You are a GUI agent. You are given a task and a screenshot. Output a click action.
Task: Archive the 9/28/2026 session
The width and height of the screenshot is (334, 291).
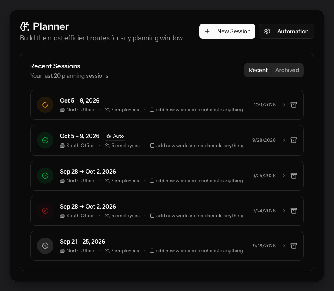click(294, 140)
